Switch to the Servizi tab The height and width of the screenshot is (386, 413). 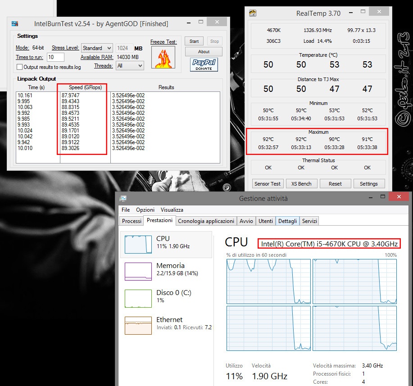[309, 221]
